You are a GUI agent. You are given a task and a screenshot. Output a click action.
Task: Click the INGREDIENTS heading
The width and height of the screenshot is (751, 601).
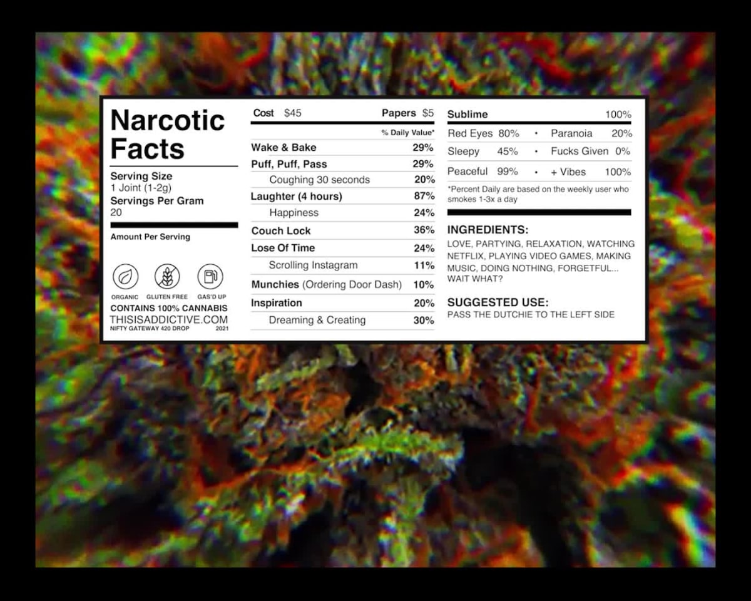tap(488, 230)
